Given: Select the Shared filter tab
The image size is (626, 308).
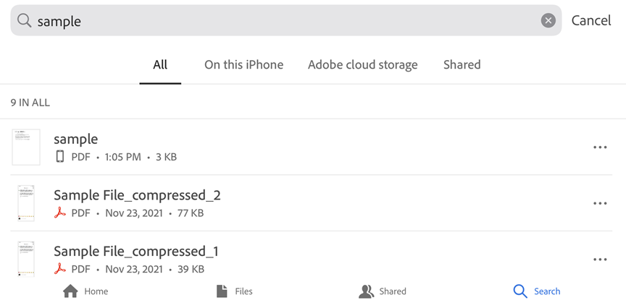Looking at the screenshot, I should [462, 65].
